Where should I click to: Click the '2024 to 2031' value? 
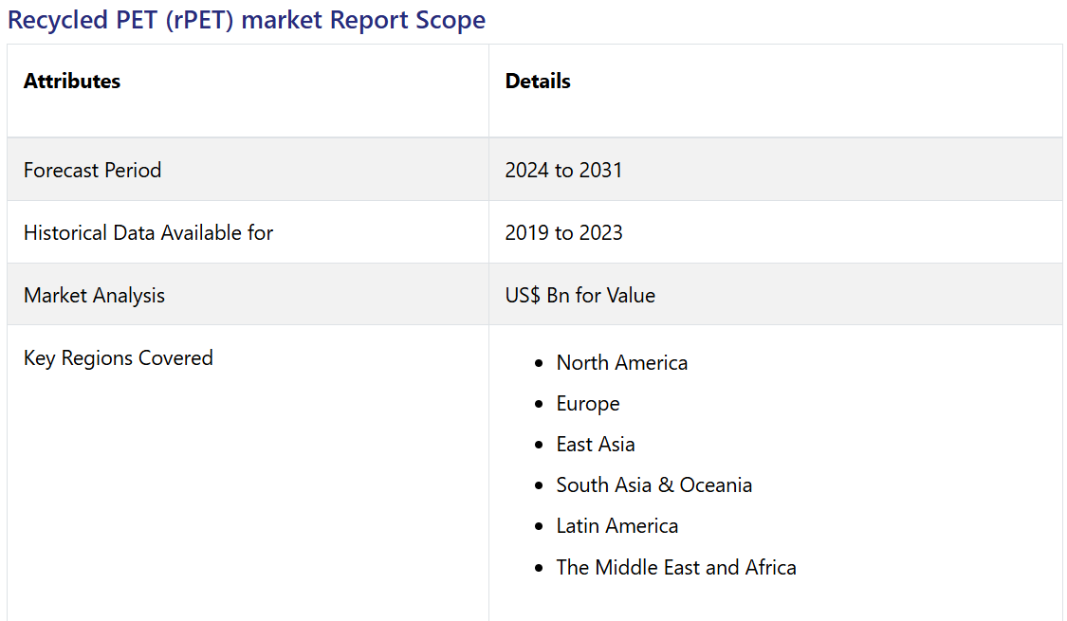pyautogui.click(x=563, y=170)
